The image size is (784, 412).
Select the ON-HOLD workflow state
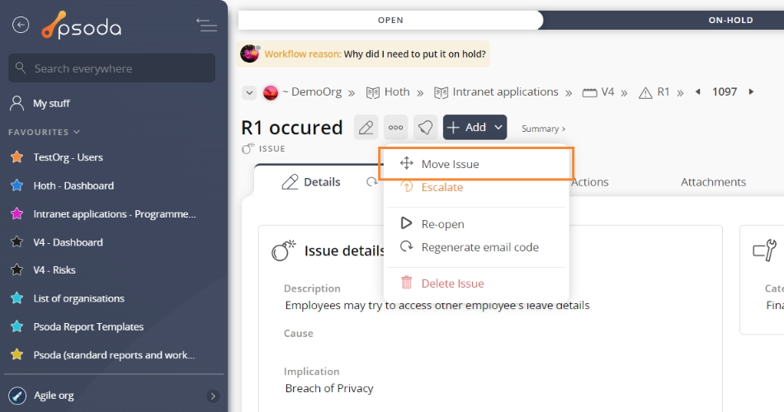730,20
